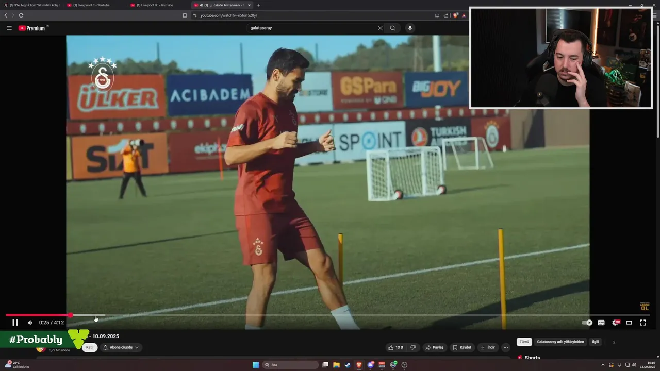Go back in browser history
The height and width of the screenshot is (371, 660).
coord(6,15)
